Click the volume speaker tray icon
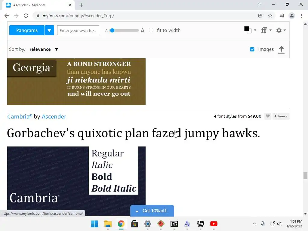The height and width of the screenshot is (231, 308). tap(279, 224)
